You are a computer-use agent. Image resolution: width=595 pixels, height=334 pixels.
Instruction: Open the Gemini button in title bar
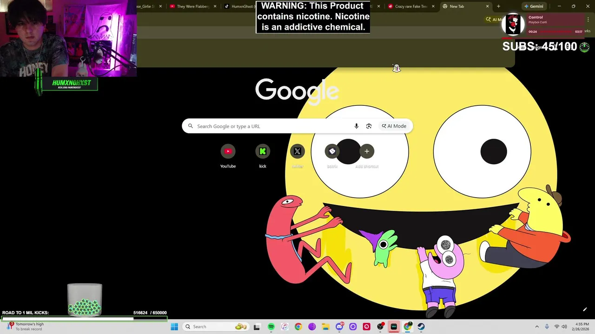pyautogui.click(x=534, y=6)
